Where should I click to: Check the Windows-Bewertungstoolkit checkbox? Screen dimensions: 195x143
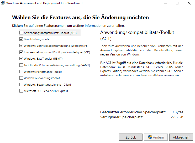click(21, 78)
